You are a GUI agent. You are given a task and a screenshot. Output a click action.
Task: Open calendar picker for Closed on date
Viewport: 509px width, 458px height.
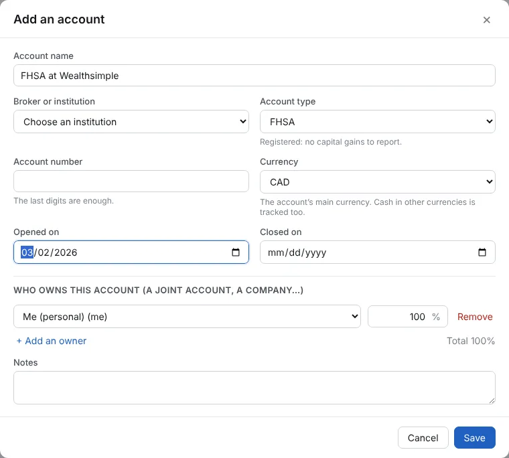[x=482, y=252]
